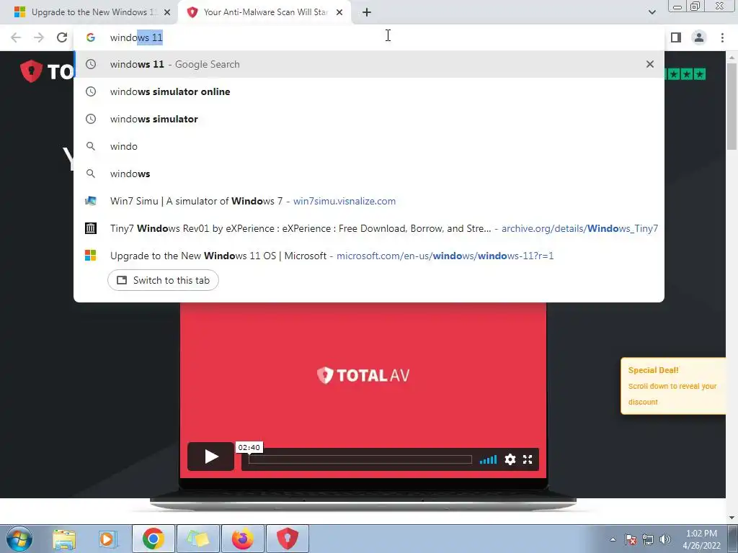Screen dimensions: 738x553
Task: Open the Windows Start menu orb
Action: [19, 539]
